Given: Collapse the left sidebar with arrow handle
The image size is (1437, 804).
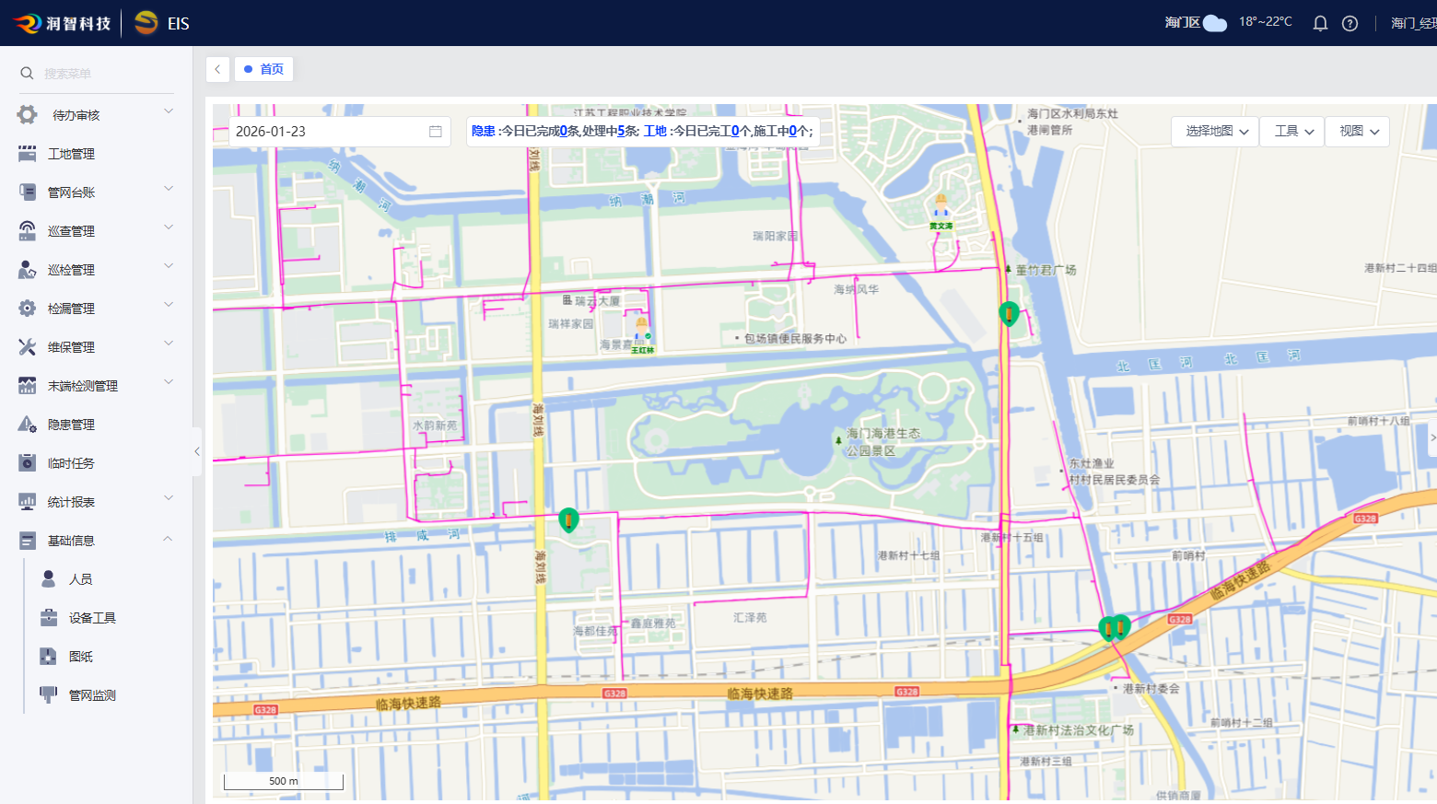Looking at the screenshot, I should (197, 451).
